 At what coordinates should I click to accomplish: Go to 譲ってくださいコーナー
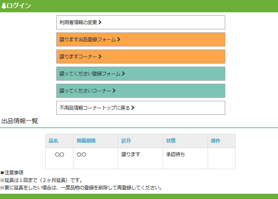tap(85, 91)
